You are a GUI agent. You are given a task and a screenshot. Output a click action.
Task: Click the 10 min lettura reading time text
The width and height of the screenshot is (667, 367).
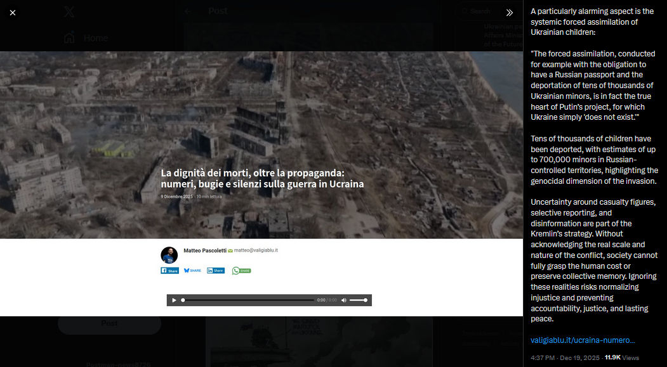(209, 196)
